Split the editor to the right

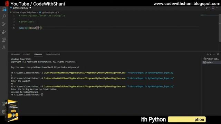click(x=213, y=8)
